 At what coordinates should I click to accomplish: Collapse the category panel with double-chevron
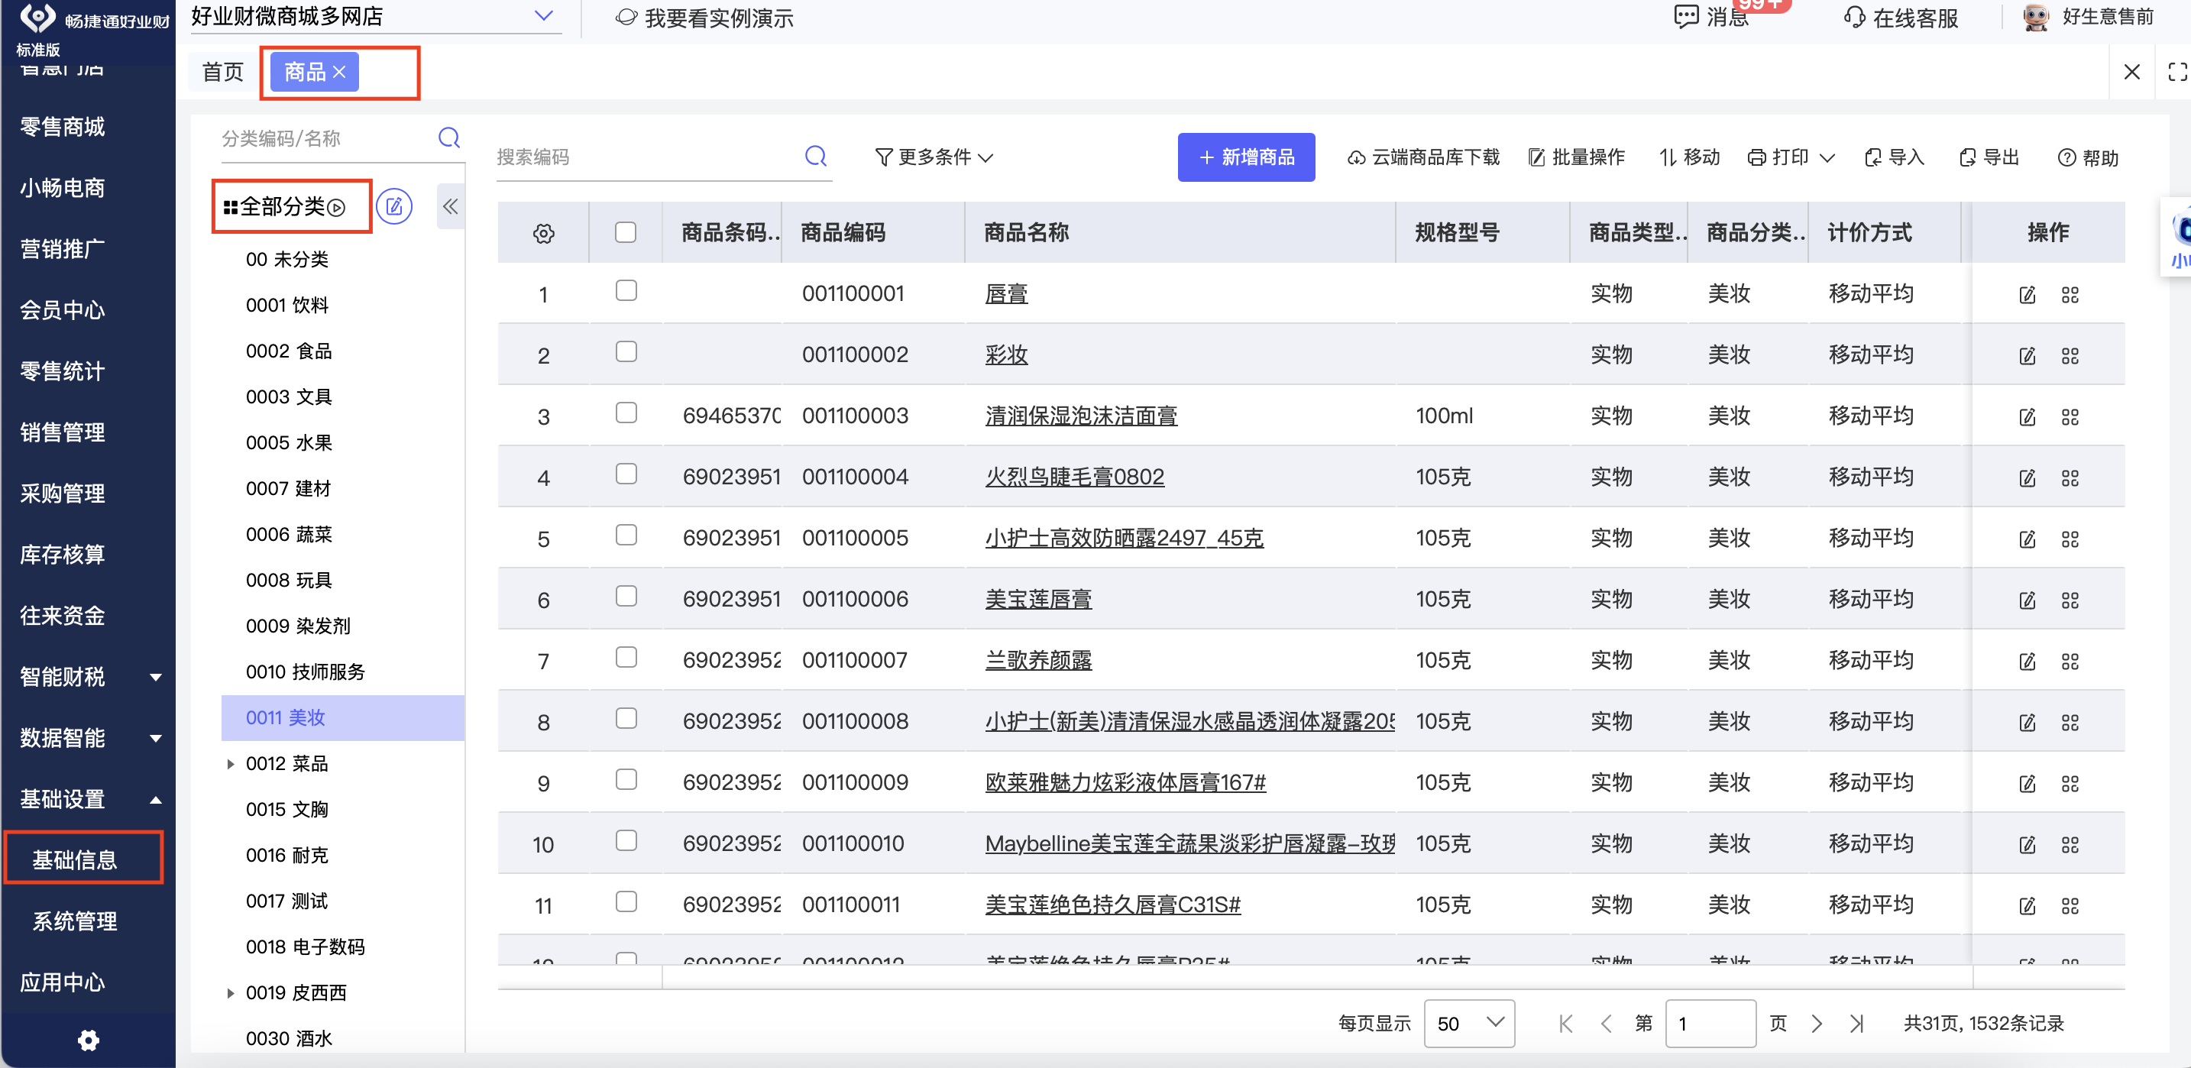click(450, 206)
